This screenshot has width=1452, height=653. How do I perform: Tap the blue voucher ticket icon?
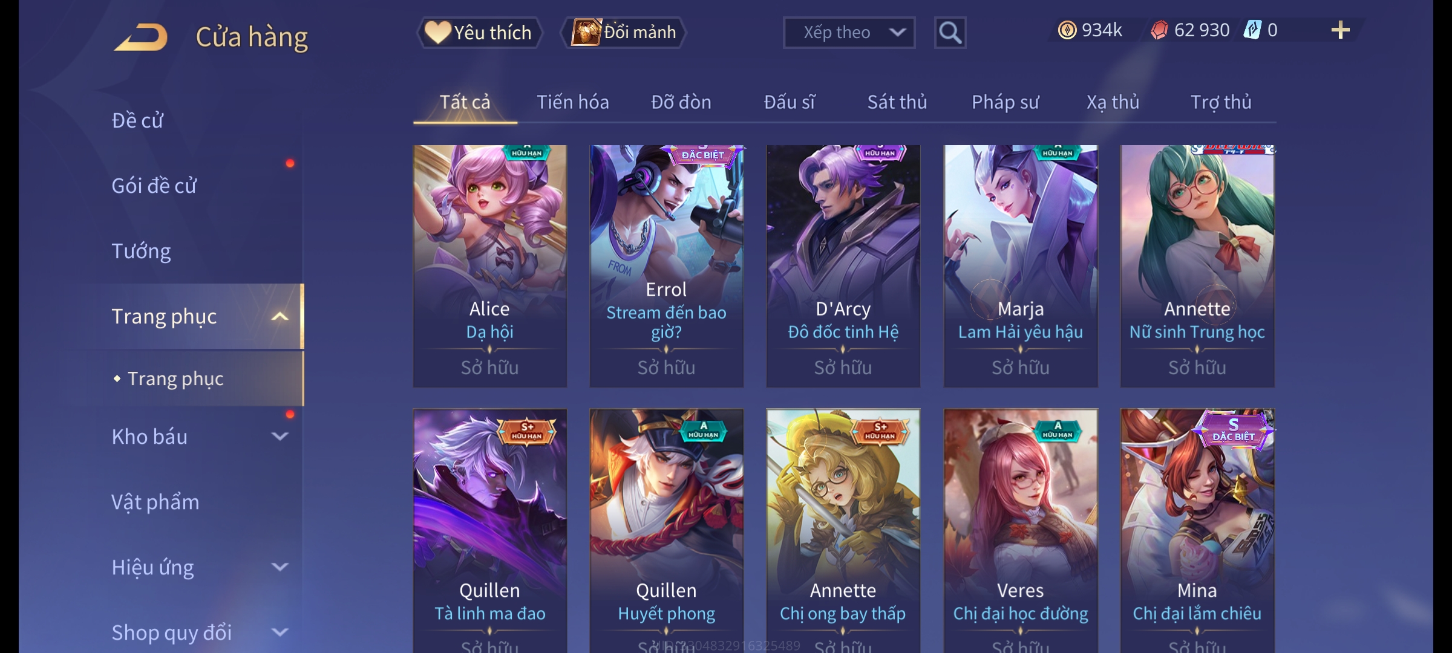[1252, 30]
